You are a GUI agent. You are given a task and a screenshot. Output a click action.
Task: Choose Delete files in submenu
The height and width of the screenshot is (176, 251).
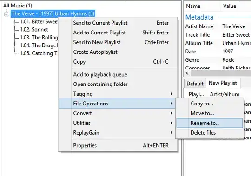[210, 133]
